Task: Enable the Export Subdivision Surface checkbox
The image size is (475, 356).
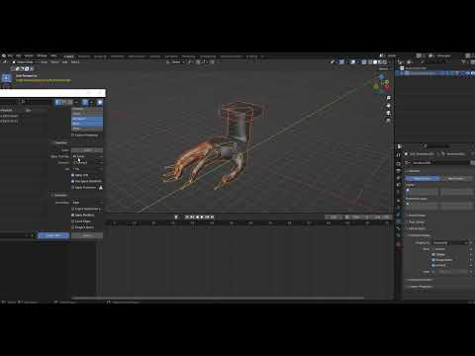Action: pyautogui.click(x=73, y=209)
